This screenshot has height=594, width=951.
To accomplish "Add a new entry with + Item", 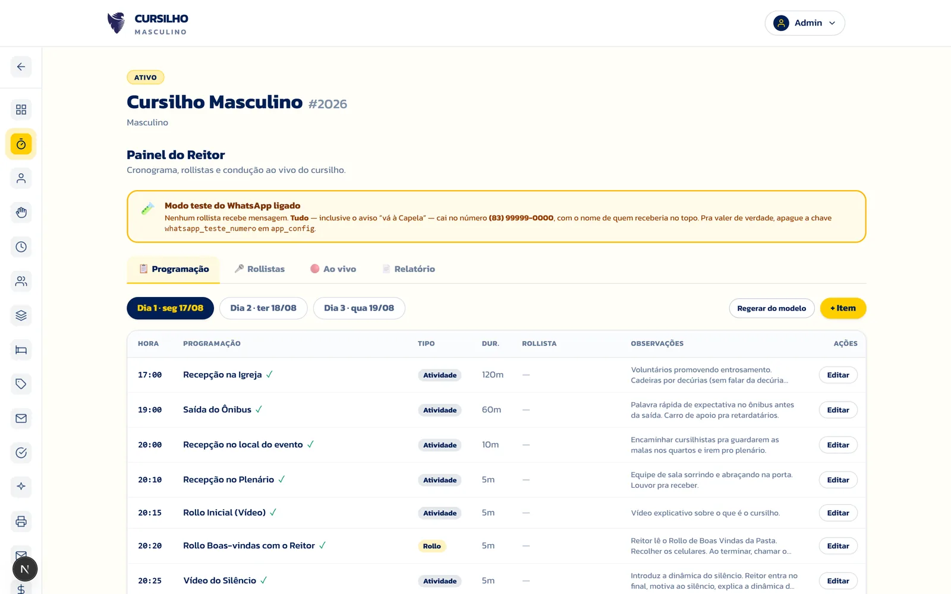I will pyautogui.click(x=843, y=308).
